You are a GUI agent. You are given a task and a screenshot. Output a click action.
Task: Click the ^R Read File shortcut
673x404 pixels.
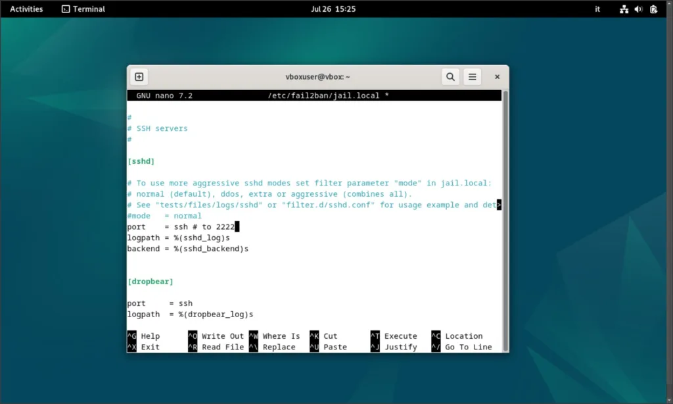216,347
